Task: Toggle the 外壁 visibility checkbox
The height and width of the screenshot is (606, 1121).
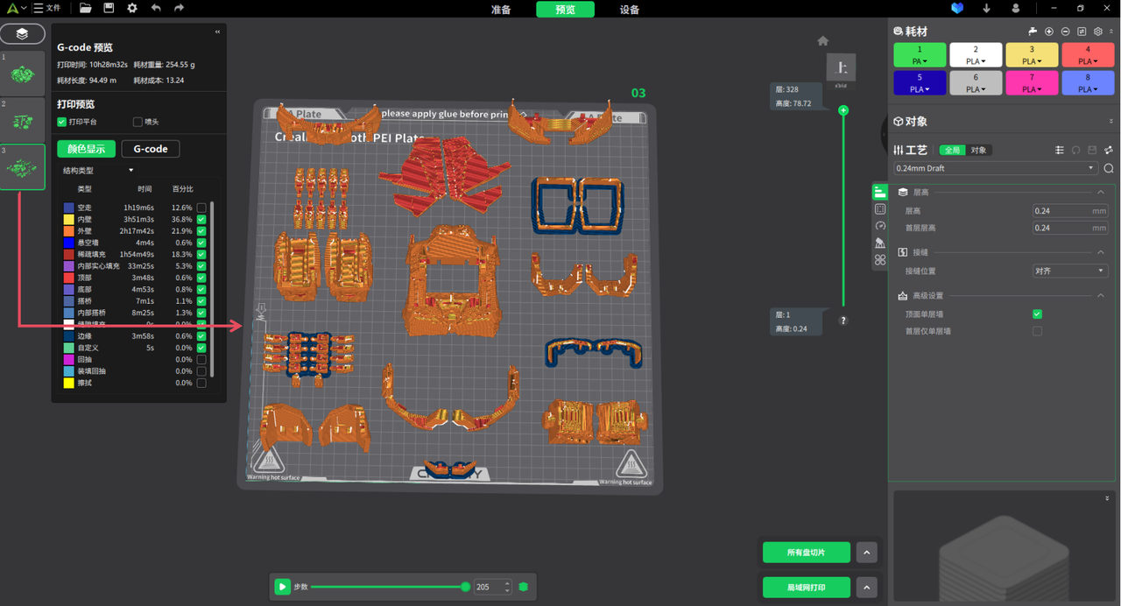Action: (201, 231)
